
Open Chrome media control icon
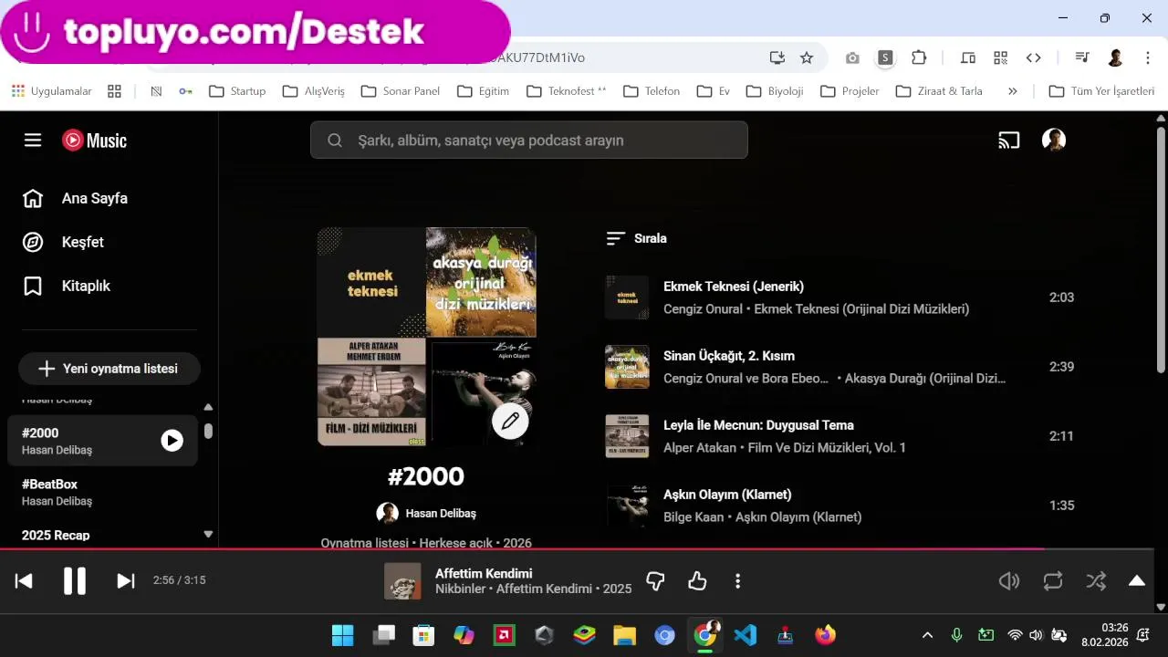tap(1082, 57)
